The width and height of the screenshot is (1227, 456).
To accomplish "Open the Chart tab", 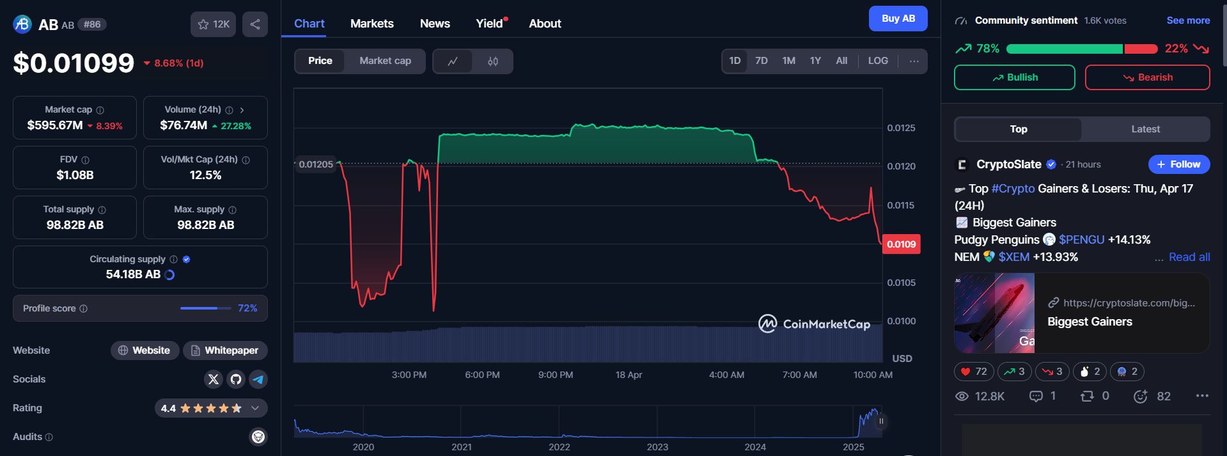I will coord(309,24).
